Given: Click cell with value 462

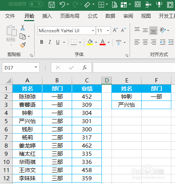Looking at the screenshot, I should (x=87, y=146).
